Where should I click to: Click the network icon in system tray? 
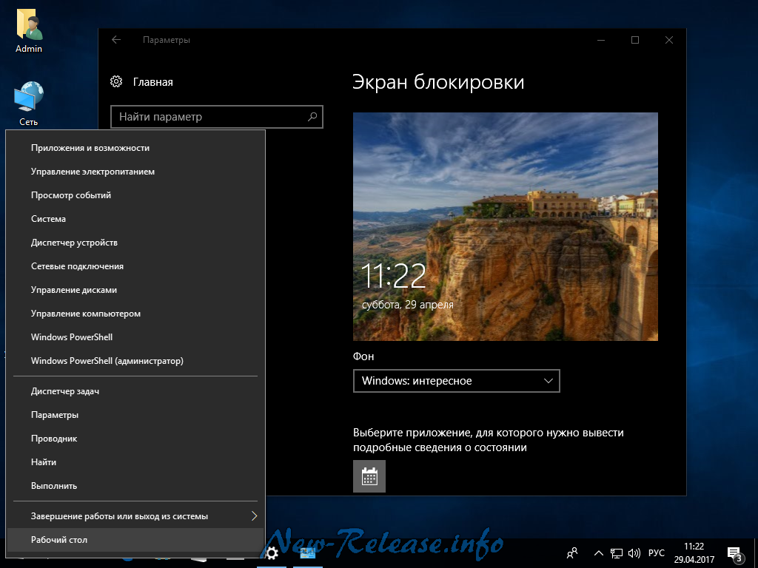617,553
